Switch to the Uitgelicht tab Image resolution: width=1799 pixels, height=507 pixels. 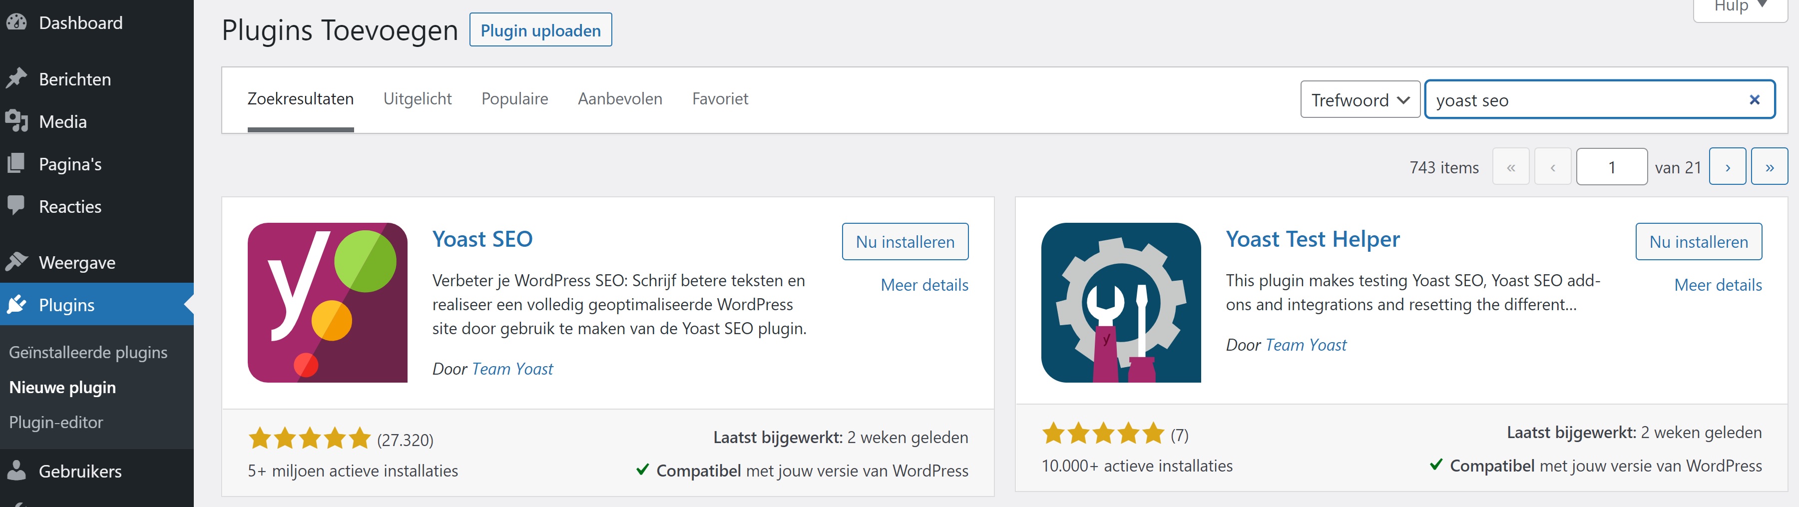tap(418, 98)
